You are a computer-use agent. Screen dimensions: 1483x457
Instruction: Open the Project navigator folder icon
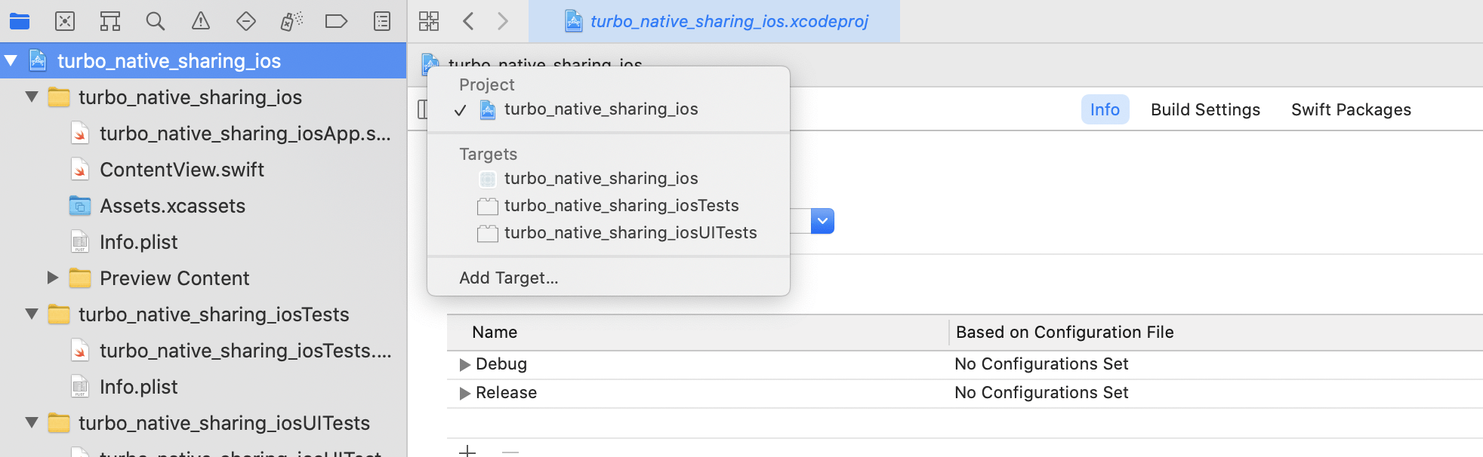[20, 21]
